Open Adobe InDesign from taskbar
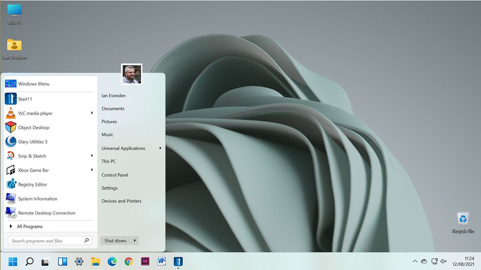The width and height of the screenshot is (481, 270). [x=145, y=262]
